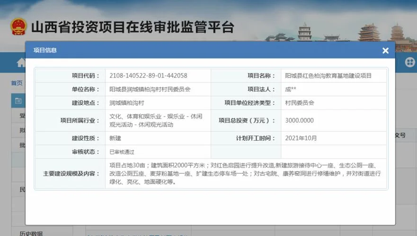Click the 建设地点 label
This screenshot has height=236, width=417.
(85, 103)
